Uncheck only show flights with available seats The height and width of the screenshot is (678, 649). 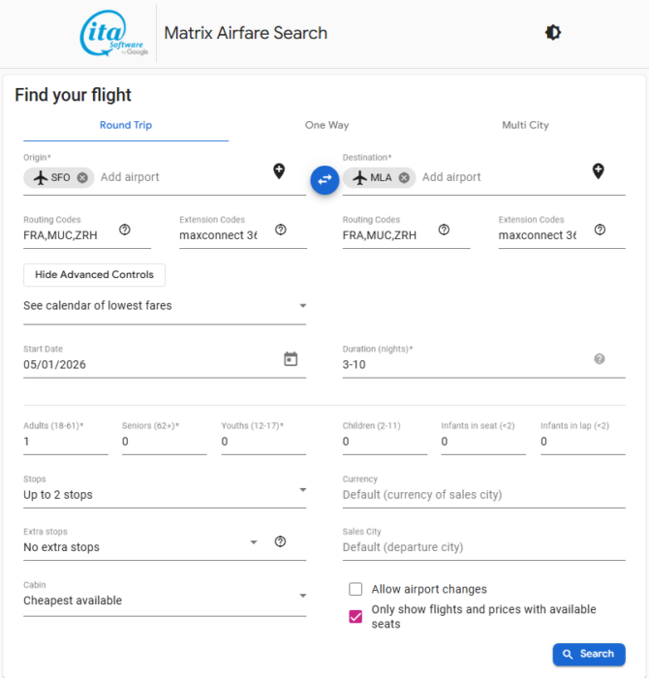[x=355, y=616]
